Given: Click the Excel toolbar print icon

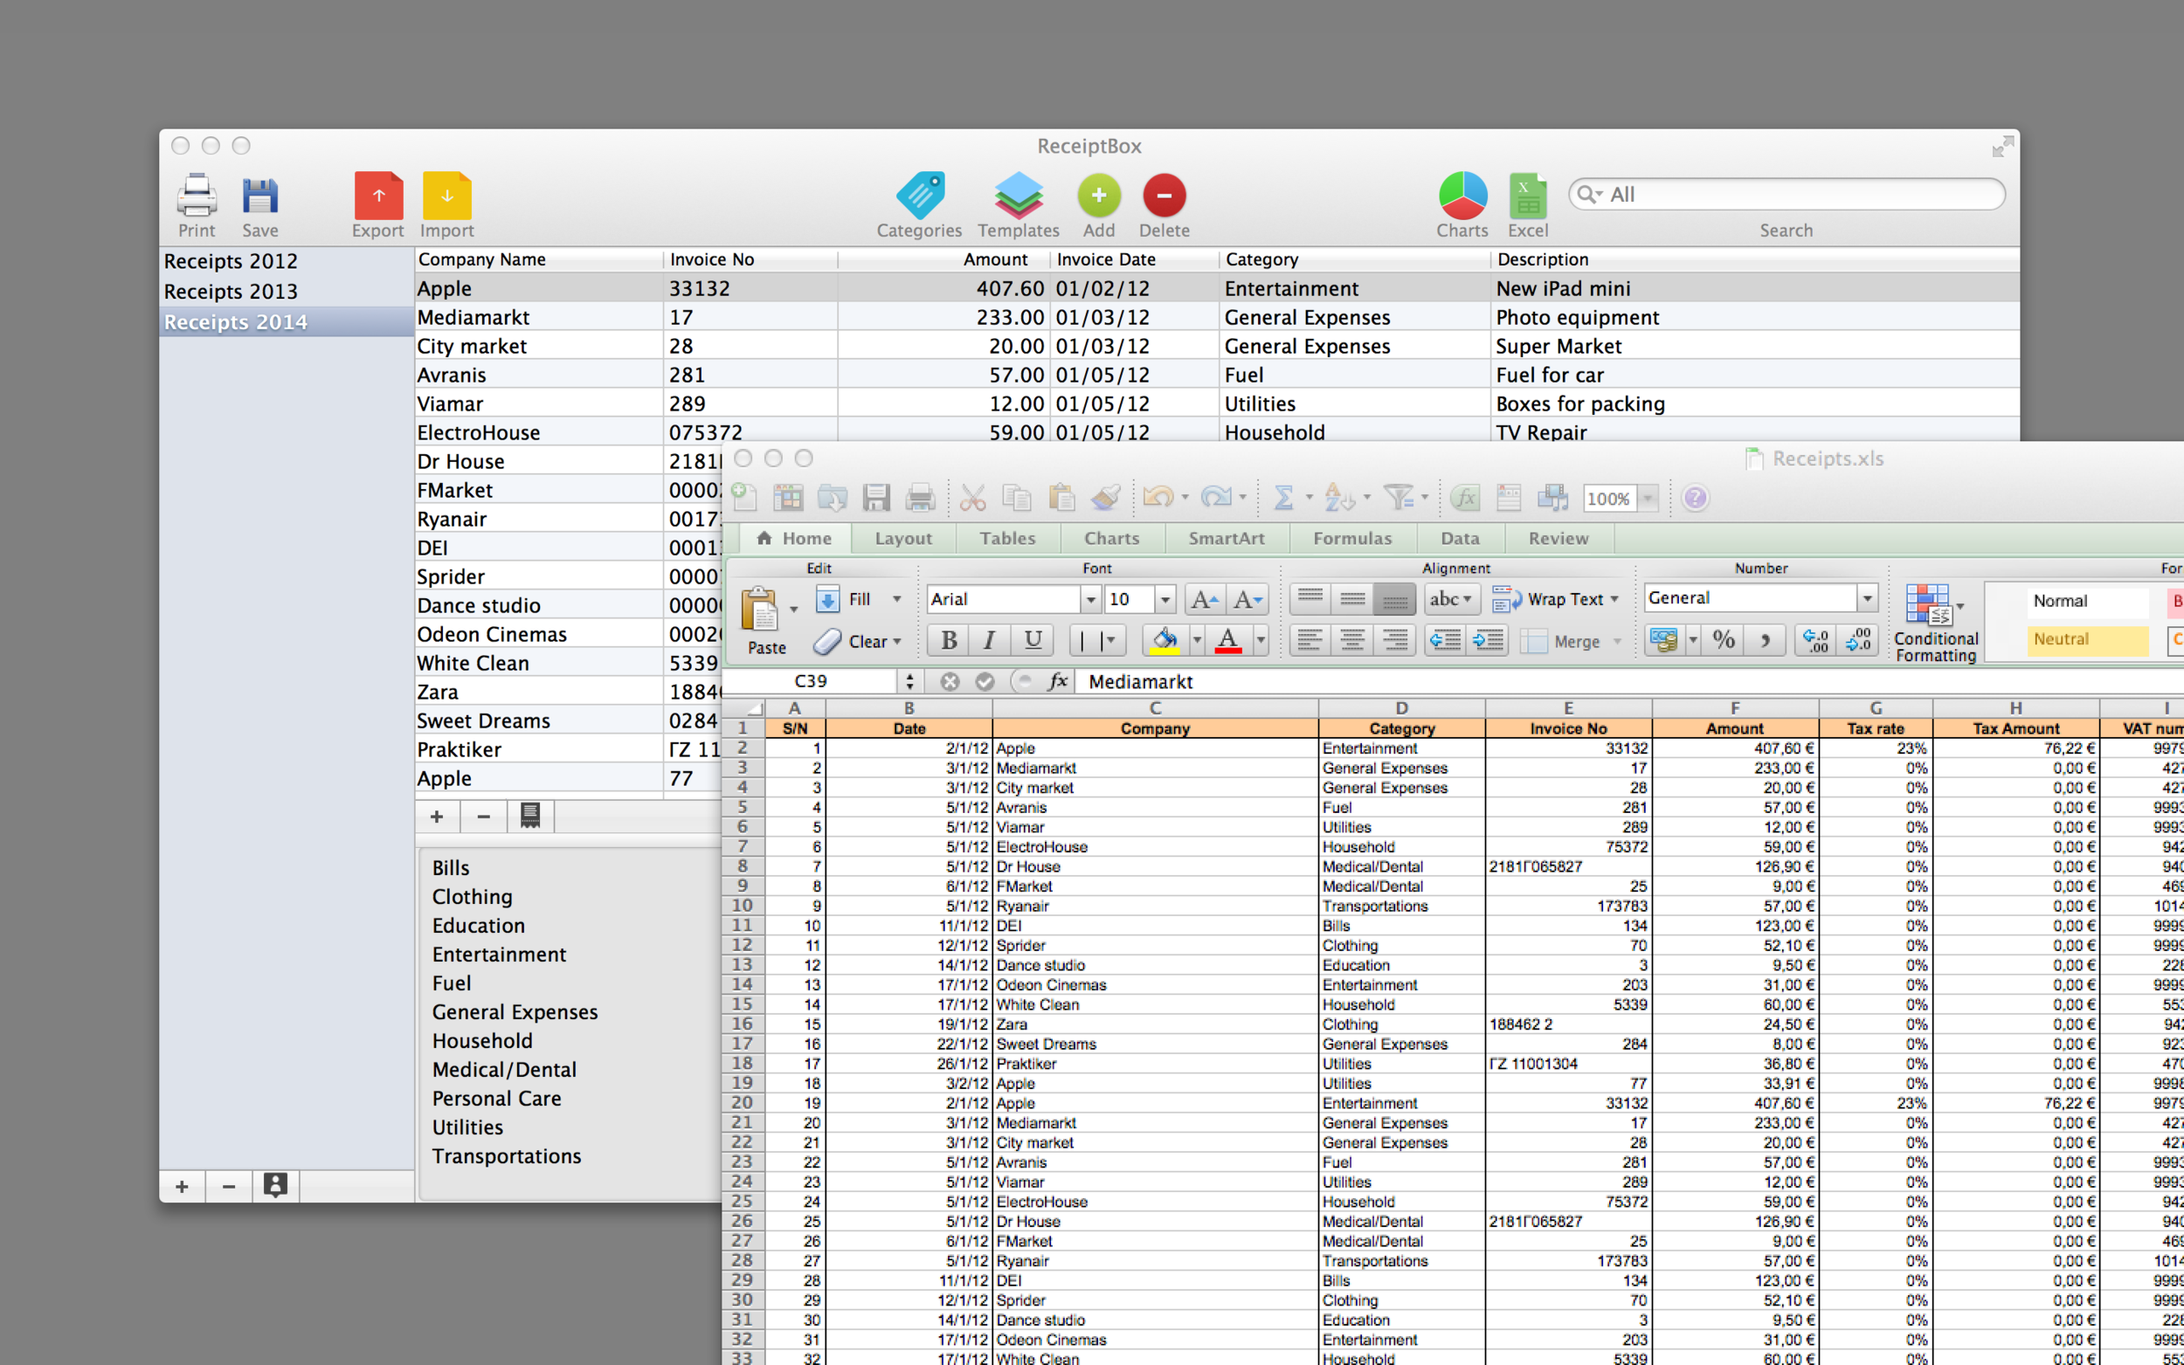Looking at the screenshot, I should (920, 498).
